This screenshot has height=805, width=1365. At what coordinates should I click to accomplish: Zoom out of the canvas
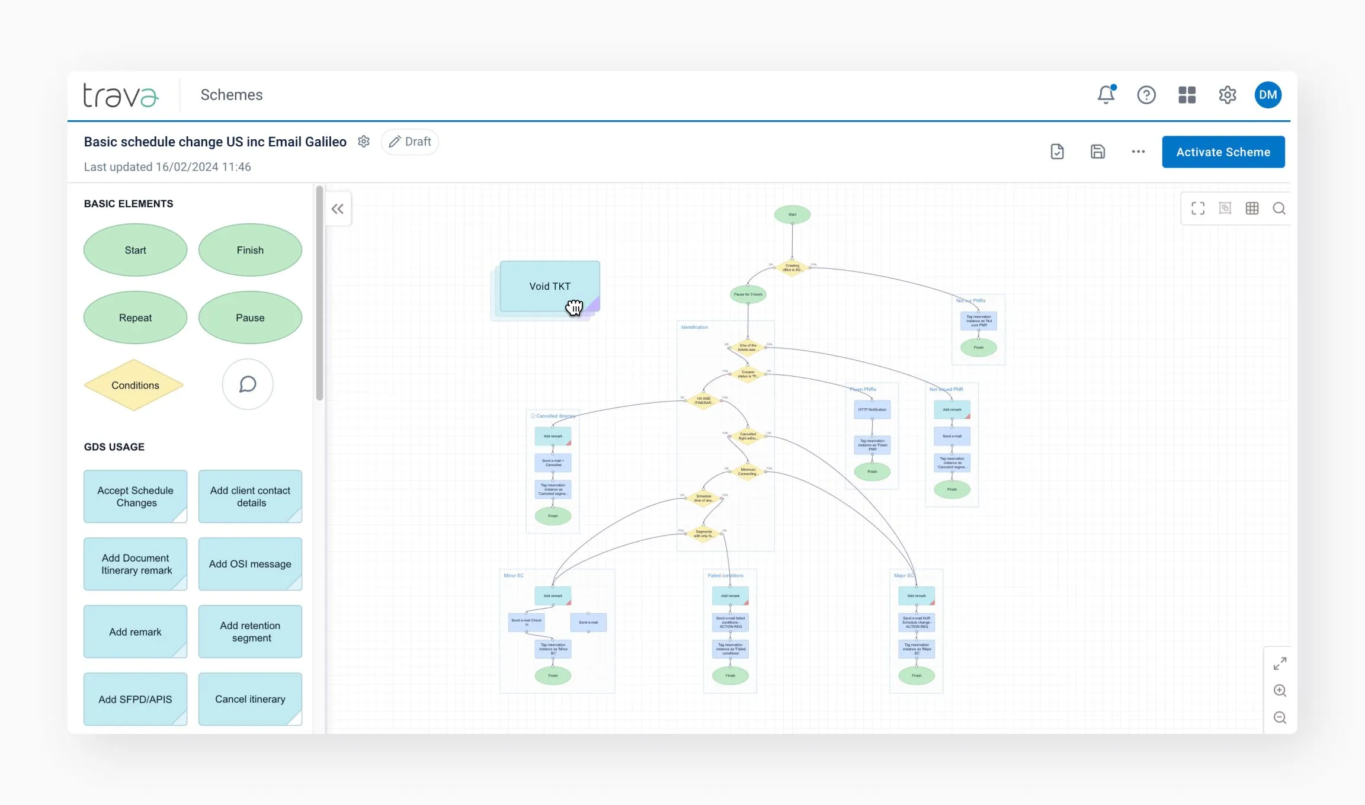coord(1280,718)
